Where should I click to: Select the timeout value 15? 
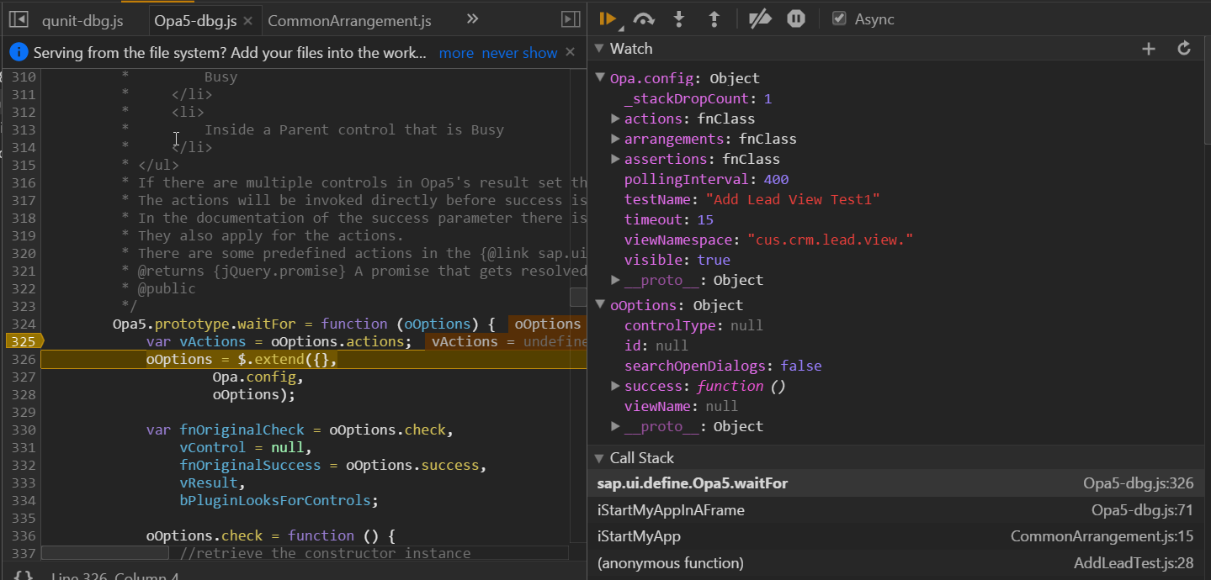click(705, 219)
